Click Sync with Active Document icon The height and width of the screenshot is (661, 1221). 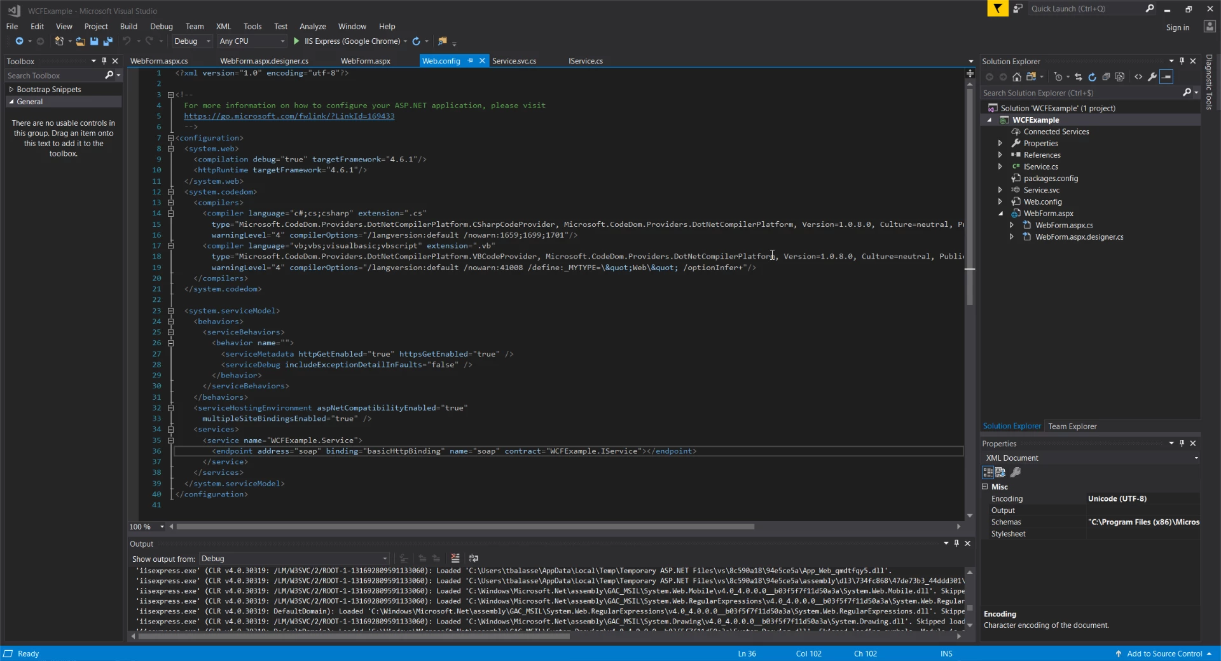(x=1078, y=77)
